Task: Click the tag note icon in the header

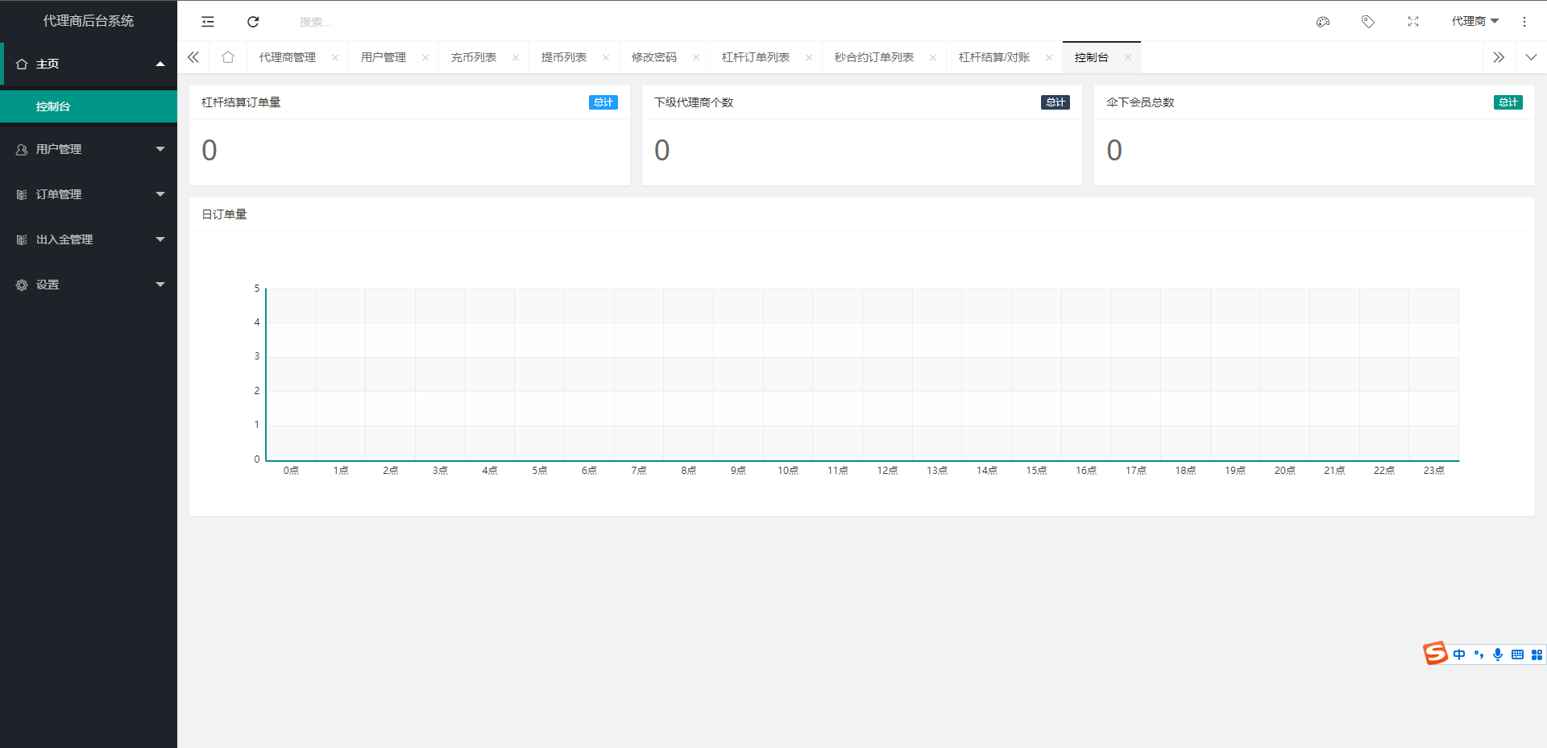Action: coord(1367,22)
